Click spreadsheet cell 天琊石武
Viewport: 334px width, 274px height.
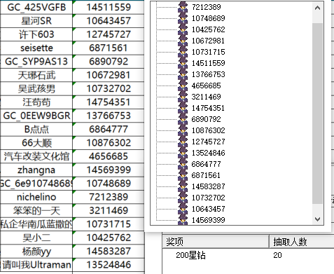[36, 75]
